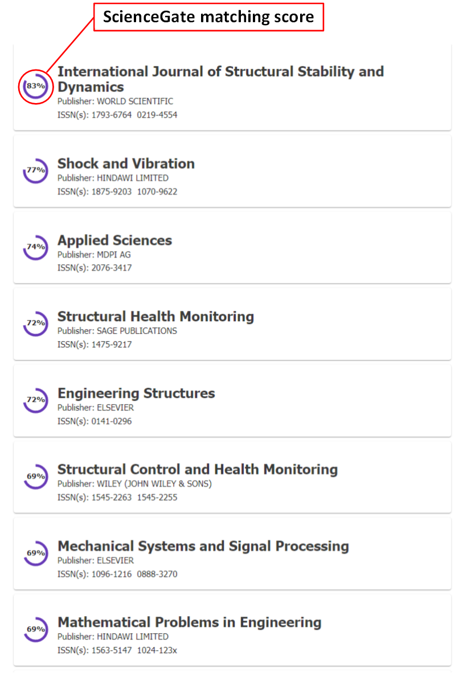Click the 77% score ring for Shock and Vibration
The image size is (463, 673).
click(x=35, y=171)
